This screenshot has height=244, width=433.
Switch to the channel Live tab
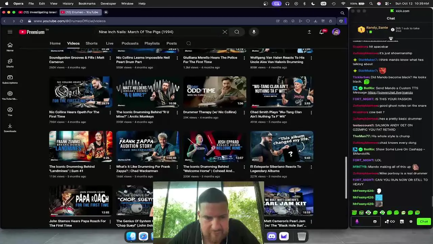pos(110,43)
